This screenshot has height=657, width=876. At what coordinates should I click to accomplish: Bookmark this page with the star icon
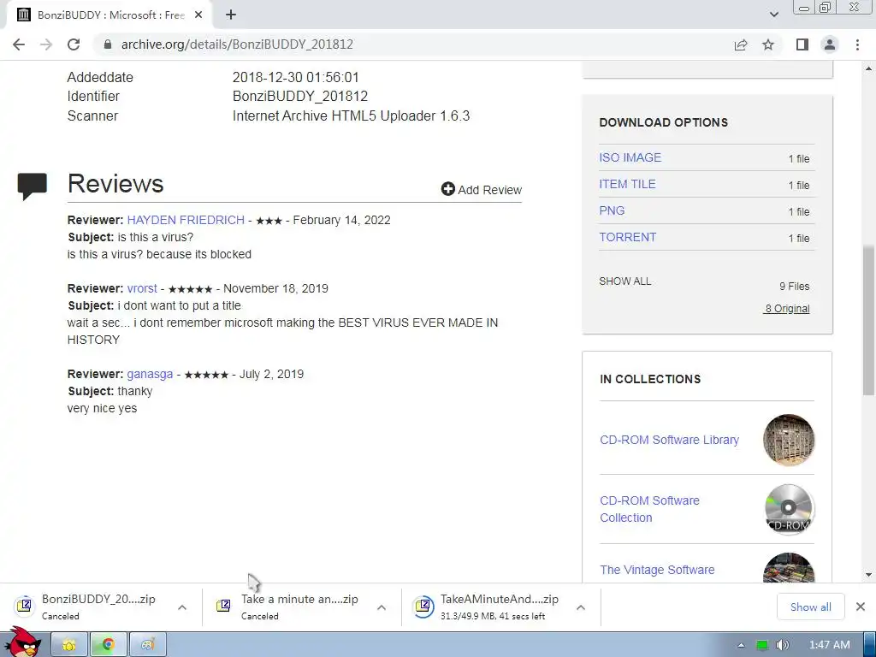coord(768,44)
